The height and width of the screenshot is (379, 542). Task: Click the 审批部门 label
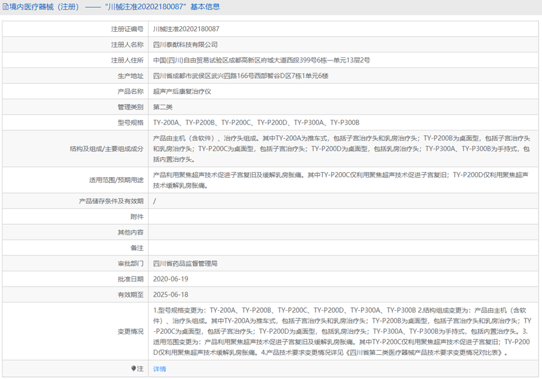coord(130,263)
